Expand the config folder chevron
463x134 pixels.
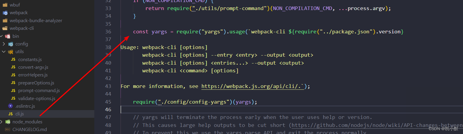[x=4, y=44]
